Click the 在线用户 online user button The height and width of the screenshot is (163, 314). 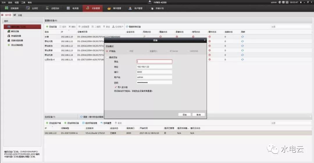click(x=117, y=27)
